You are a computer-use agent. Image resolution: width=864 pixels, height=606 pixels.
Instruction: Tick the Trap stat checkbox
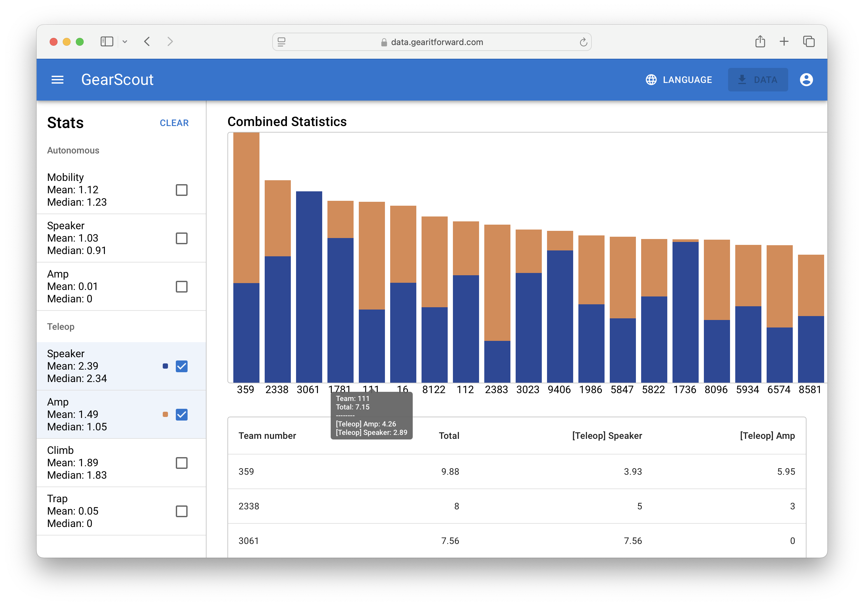click(181, 511)
